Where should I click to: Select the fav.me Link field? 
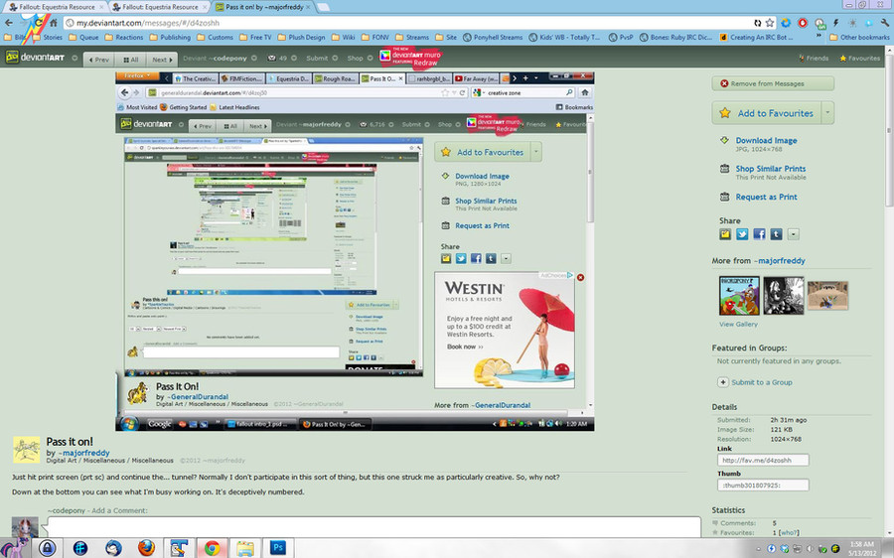763,460
